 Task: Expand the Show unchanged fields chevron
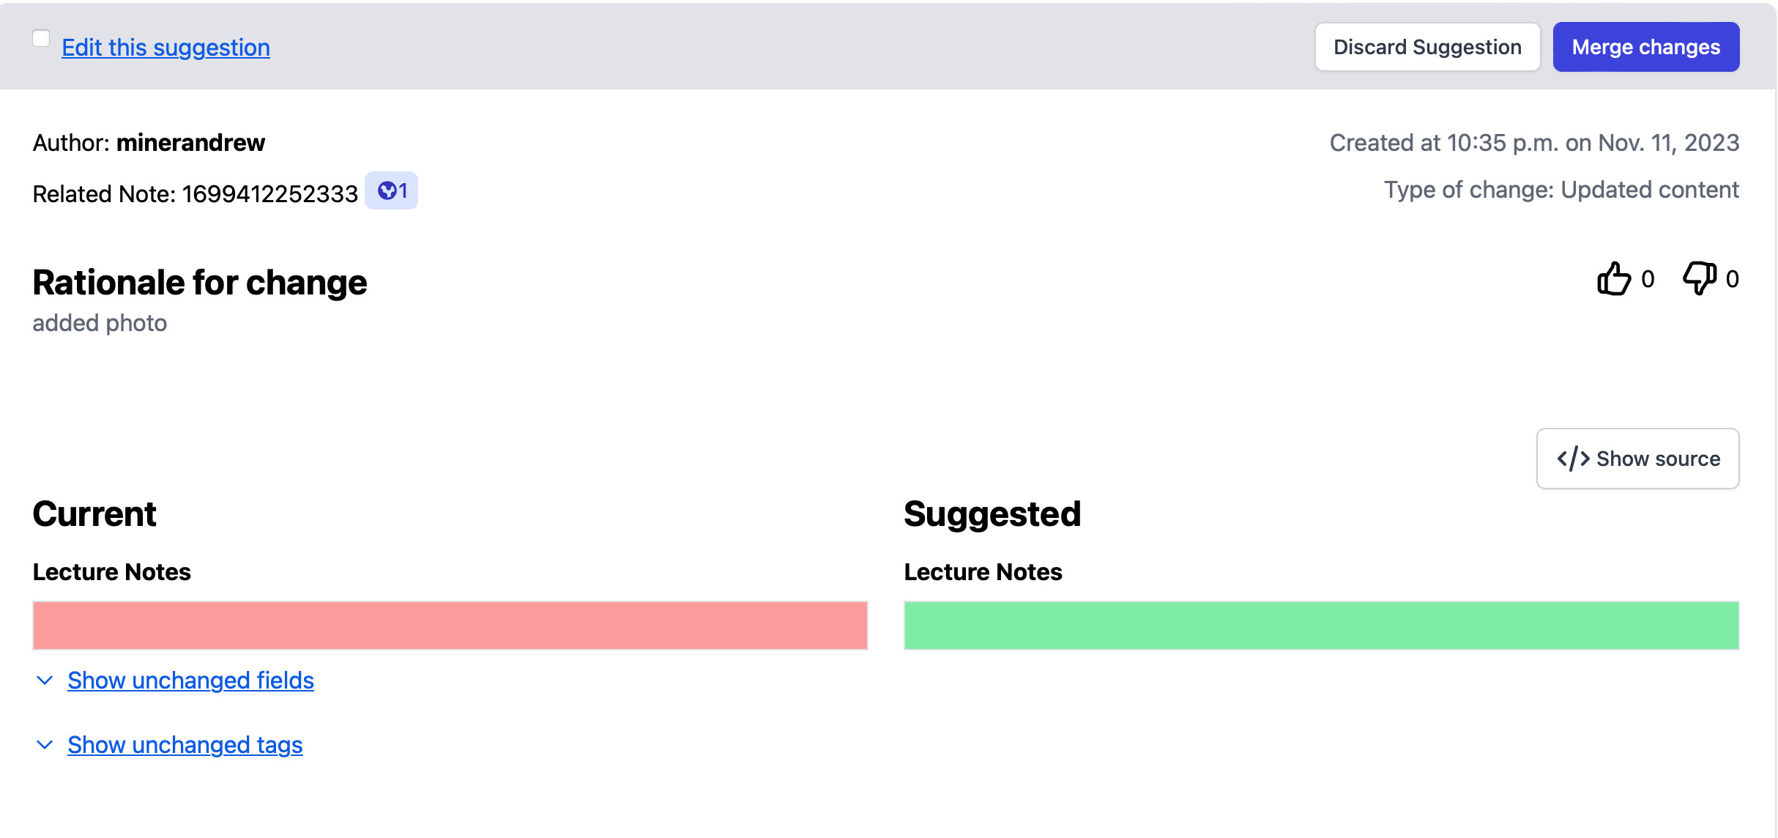(45, 681)
